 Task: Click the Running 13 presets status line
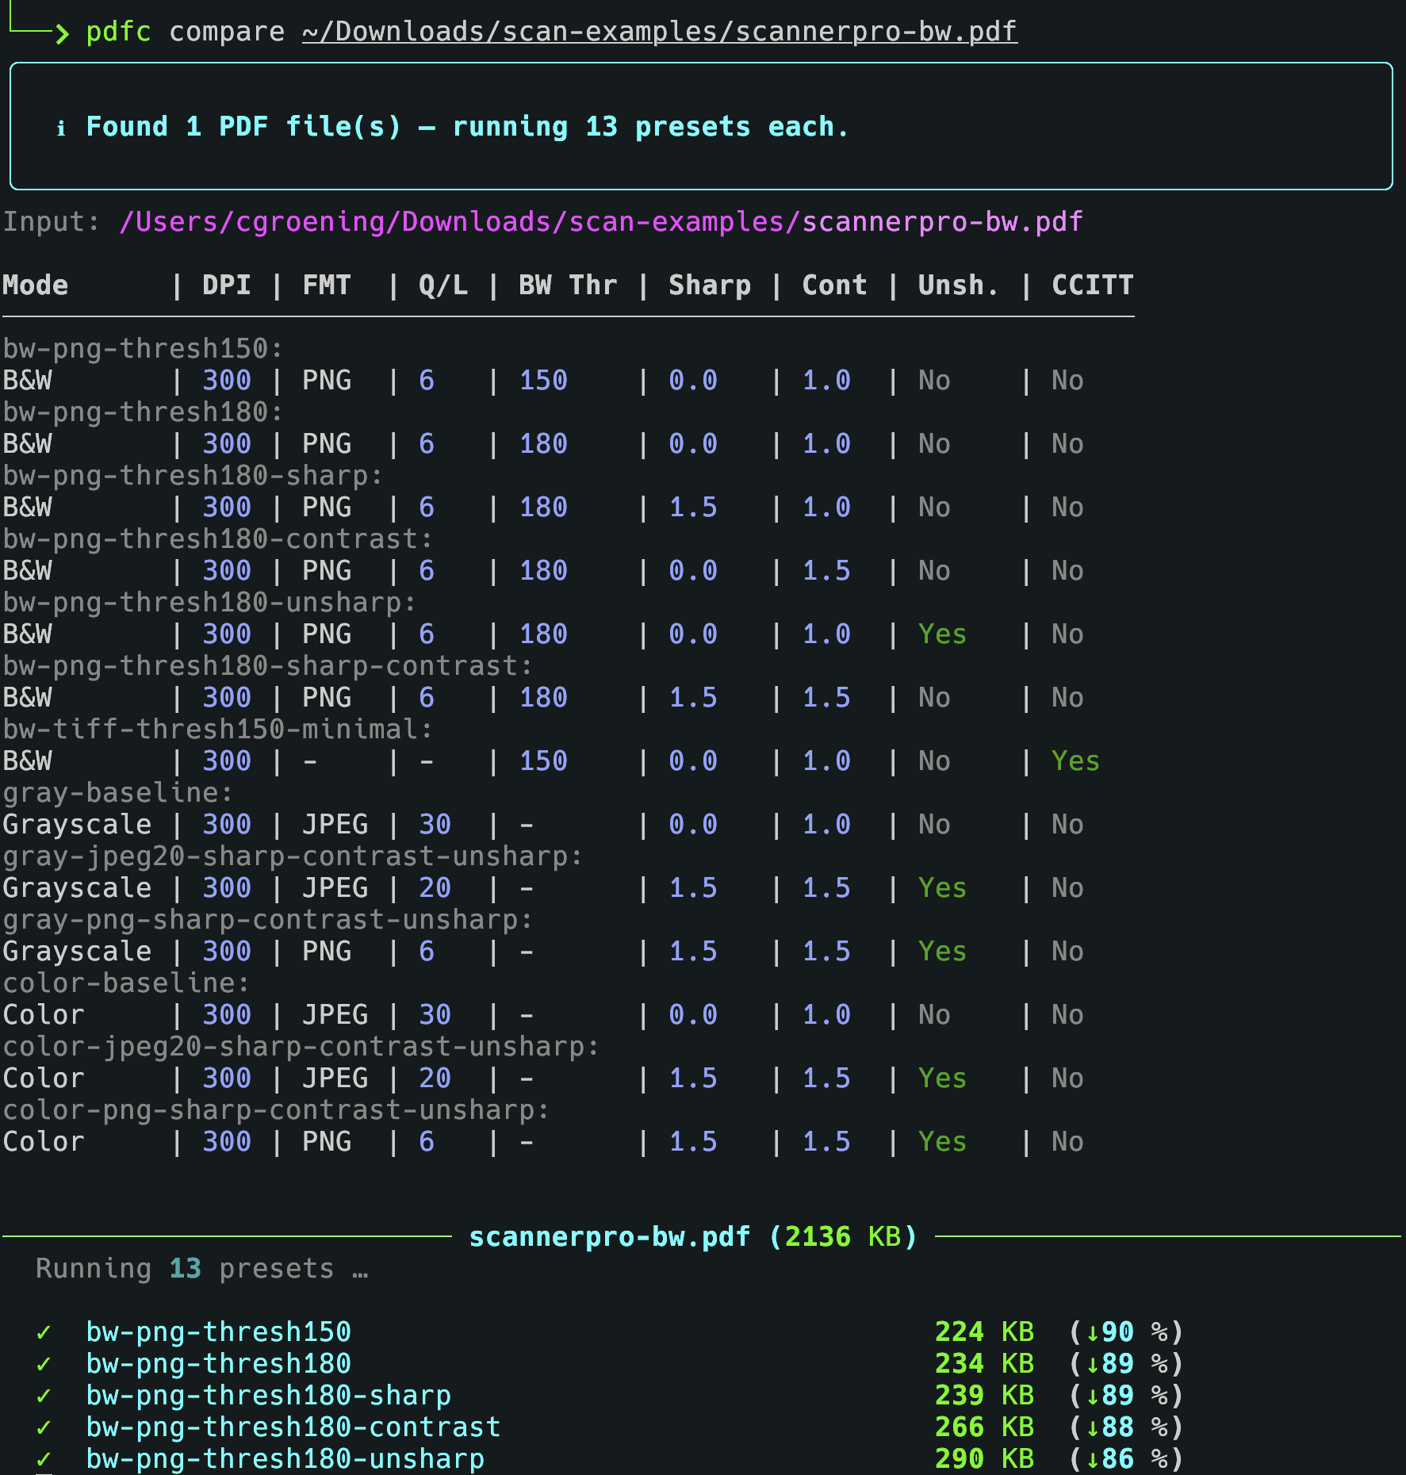pos(201,1267)
